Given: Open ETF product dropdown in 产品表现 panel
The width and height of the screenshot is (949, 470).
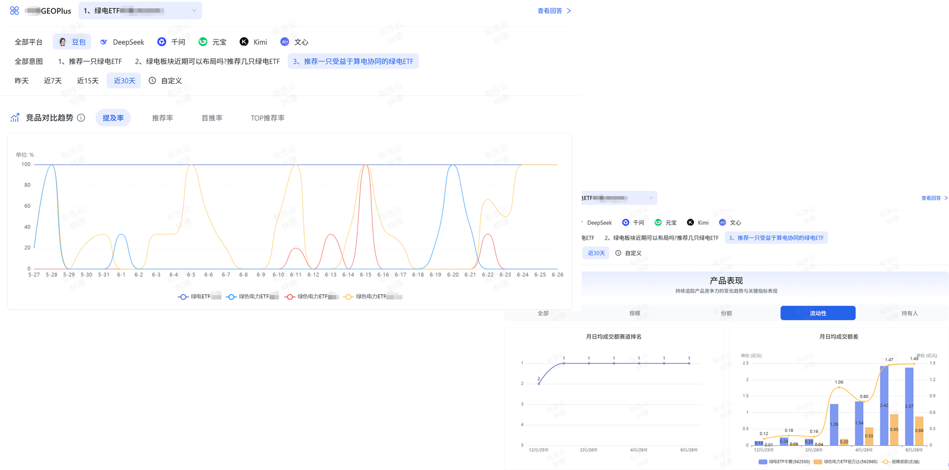Looking at the screenshot, I should point(619,198).
